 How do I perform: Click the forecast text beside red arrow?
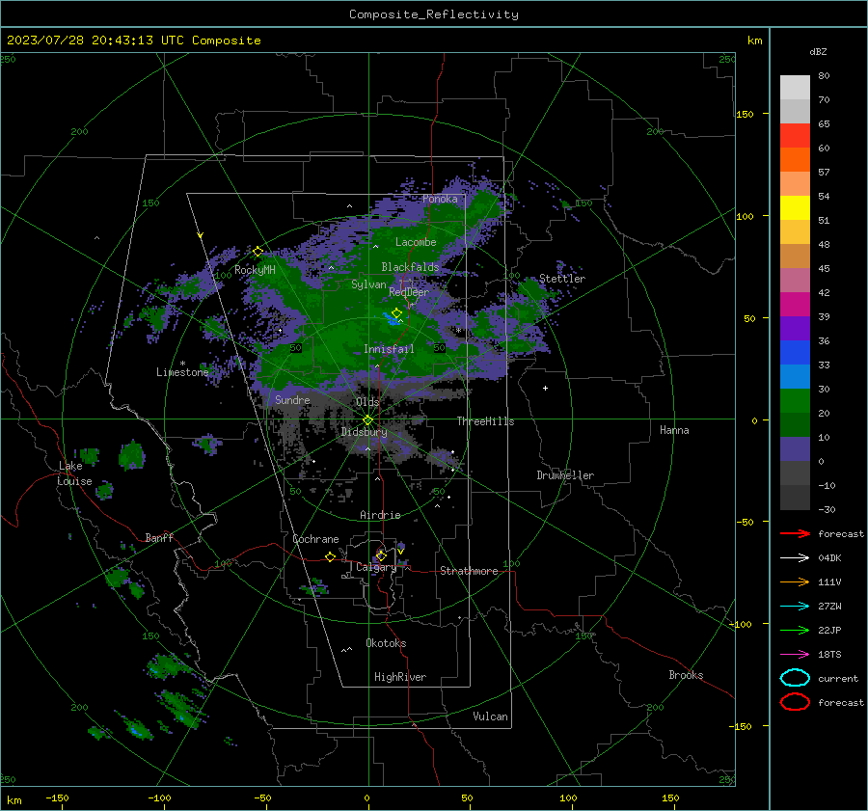pyautogui.click(x=841, y=533)
